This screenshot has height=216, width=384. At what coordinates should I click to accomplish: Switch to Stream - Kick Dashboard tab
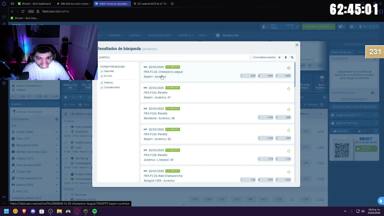(34, 4)
